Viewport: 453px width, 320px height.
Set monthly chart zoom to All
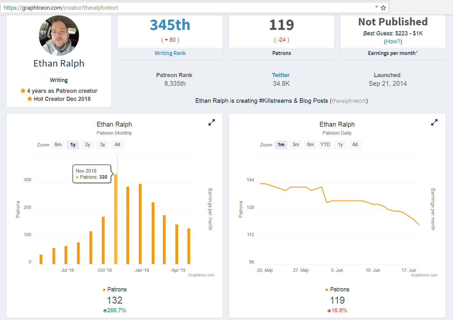(118, 145)
